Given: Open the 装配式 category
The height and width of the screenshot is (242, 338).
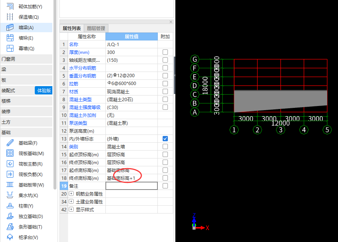Looking at the screenshot, I should point(18,91).
